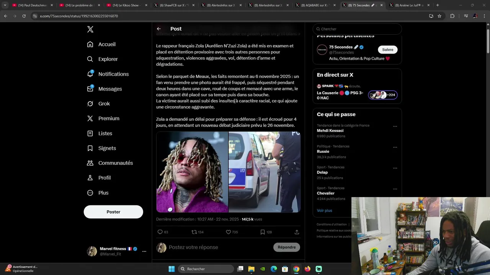Close the 75 Secondes browser tab
The image size is (490, 275).
[x=381, y=5]
